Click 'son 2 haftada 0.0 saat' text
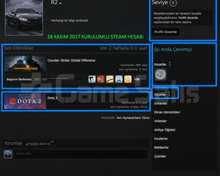220x176 pixels. [124, 48]
